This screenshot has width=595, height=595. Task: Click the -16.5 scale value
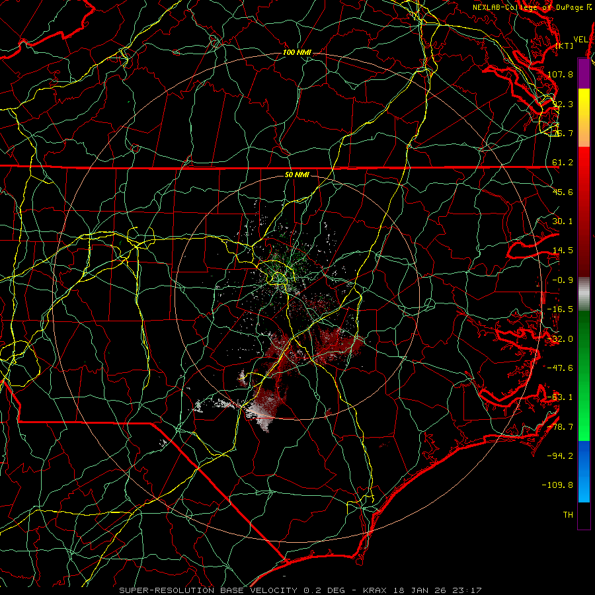click(x=561, y=309)
